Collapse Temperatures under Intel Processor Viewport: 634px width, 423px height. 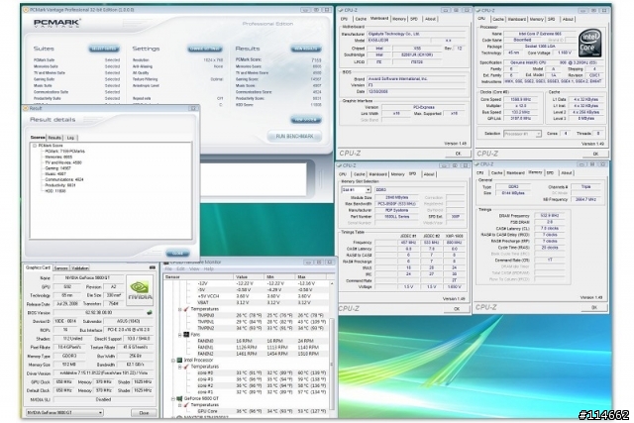point(180,367)
